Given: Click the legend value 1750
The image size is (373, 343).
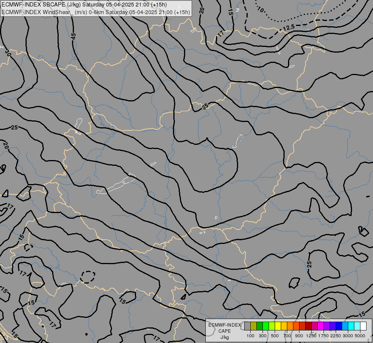Looking at the screenshot, I should [x=323, y=336].
